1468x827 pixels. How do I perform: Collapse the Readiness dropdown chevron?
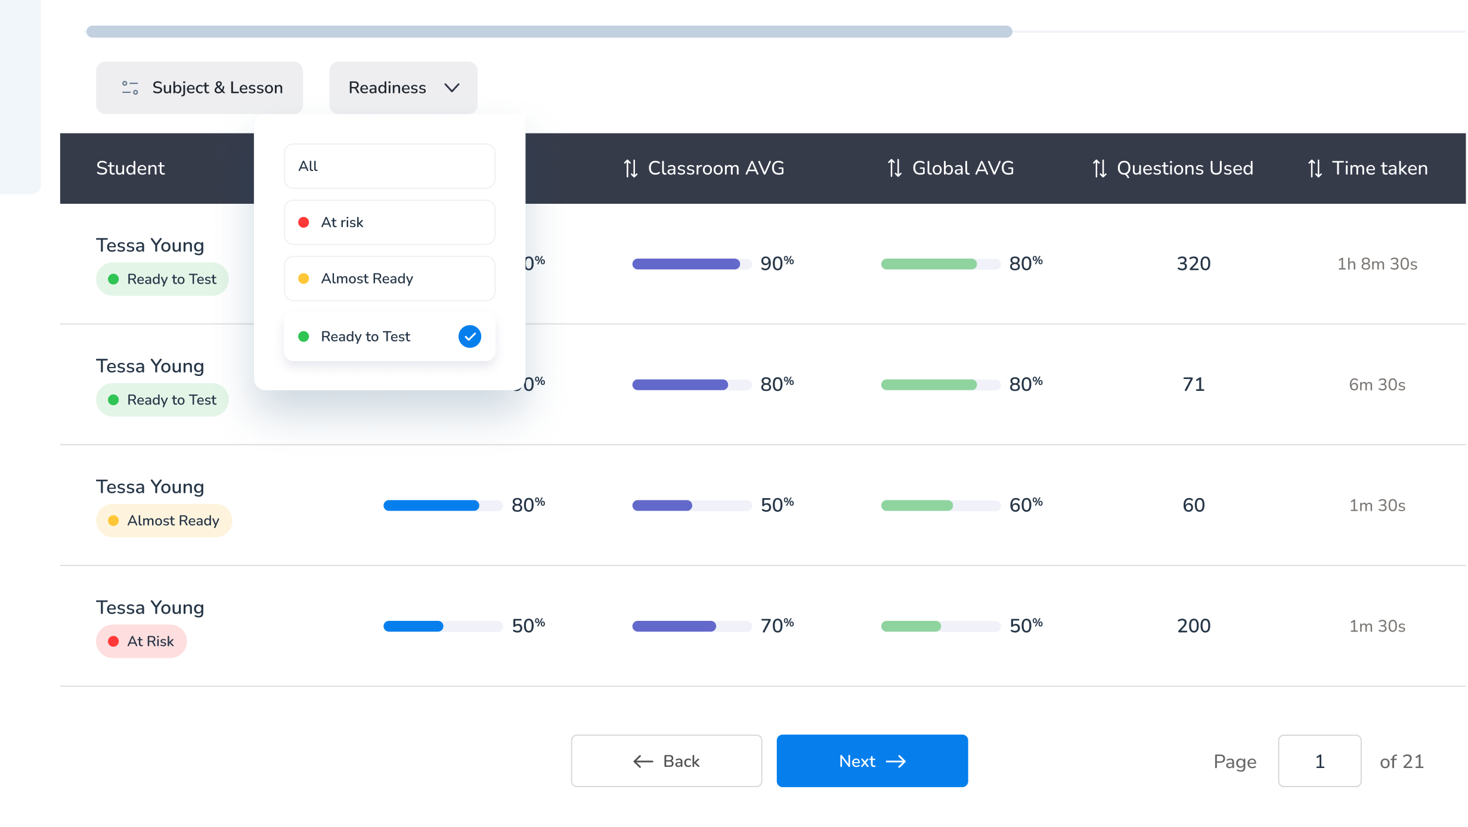click(x=452, y=88)
